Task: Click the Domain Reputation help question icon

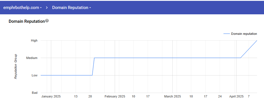Action: (47, 21)
